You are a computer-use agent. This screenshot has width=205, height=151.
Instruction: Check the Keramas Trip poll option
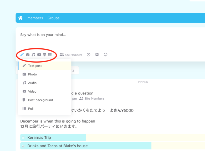pyautogui.click(x=23, y=138)
